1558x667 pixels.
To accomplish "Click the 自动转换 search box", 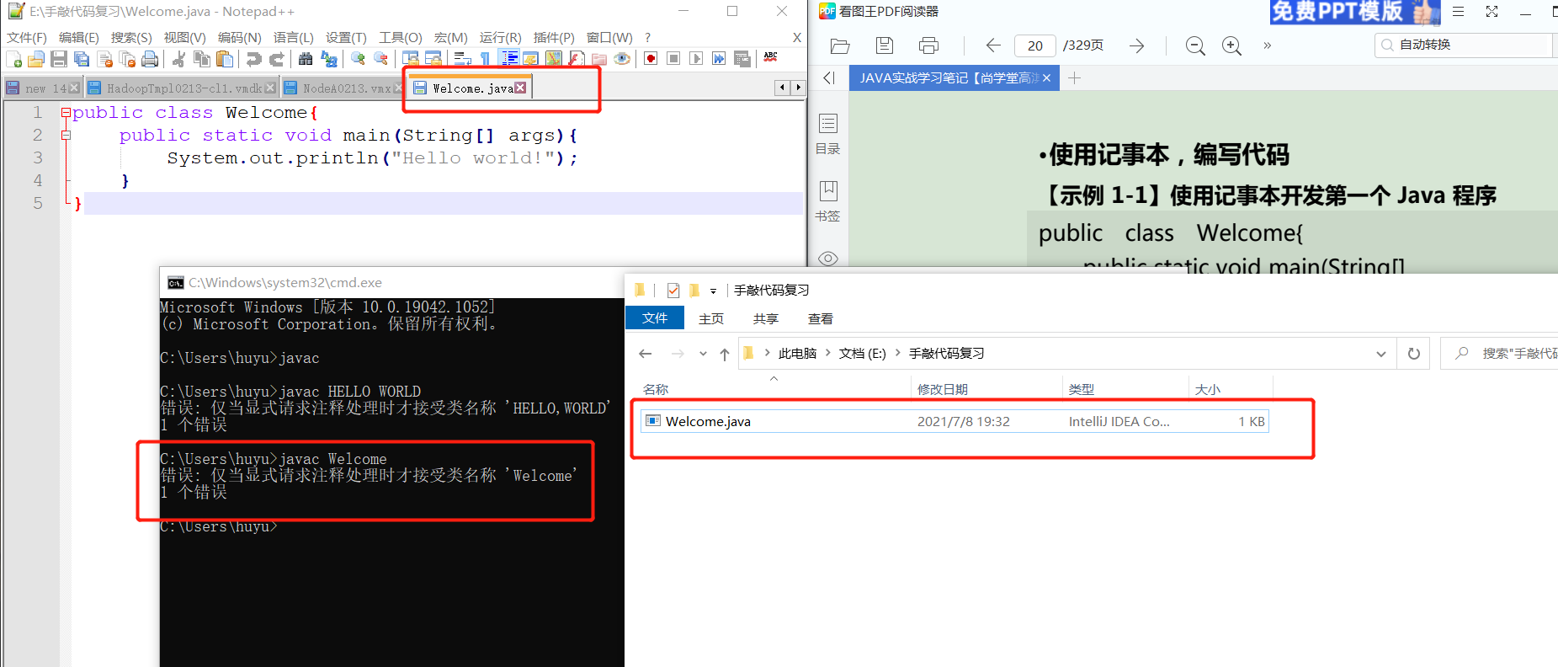I will pos(1465,45).
